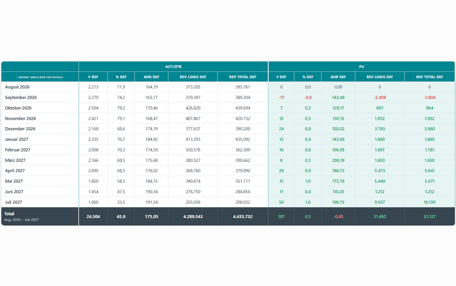Screen dimensions: 456x286
Task: Select the Juli value 10.139
Action: click(x=430, y=202)
